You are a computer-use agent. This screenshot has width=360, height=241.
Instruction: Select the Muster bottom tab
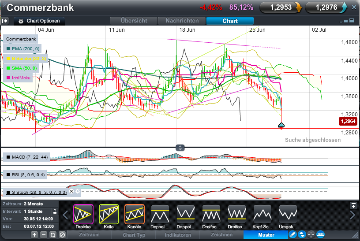tap(266, 235)
